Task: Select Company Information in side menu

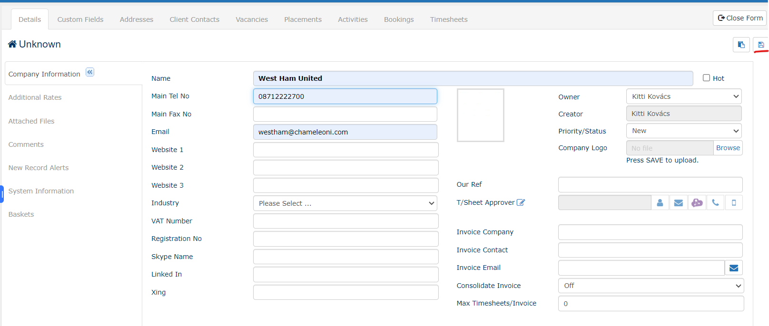Action: tap(44, 74)
